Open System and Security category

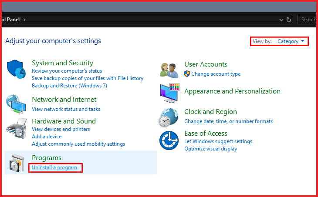(x=62, y=63)
